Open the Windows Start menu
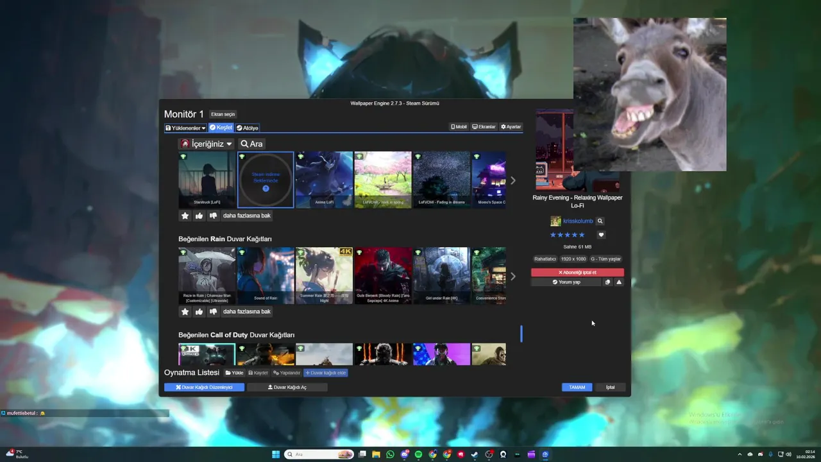Screen dimensions: 821x462 276,454
